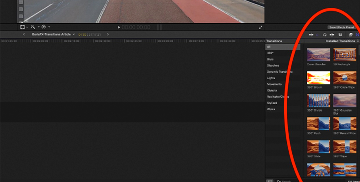Toggle video skimming in the timeline toolbar
Image resolution: width=360 pixels, height=182 pixels.
pos(311,35)
